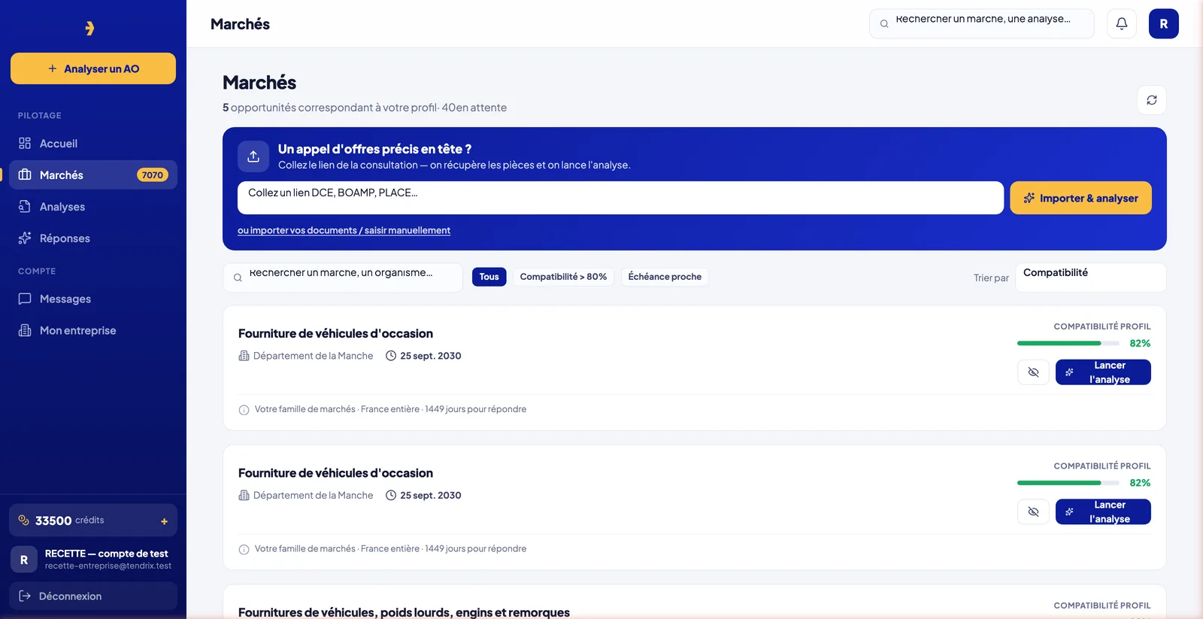
Task: Click Importer & analyser button
Action: click(x=1080, y=198)
